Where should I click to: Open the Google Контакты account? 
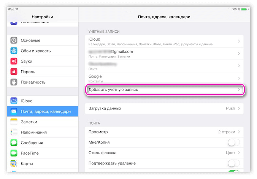pyautogui.click(x=164, y=78)
